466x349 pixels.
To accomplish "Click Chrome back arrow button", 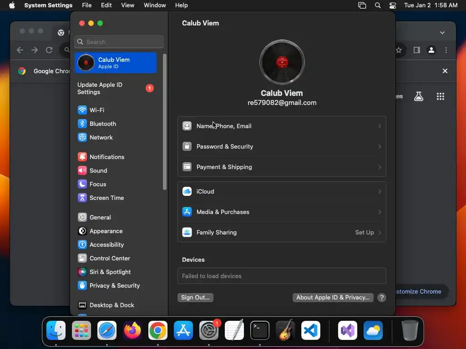I will [x=20, y=50].
